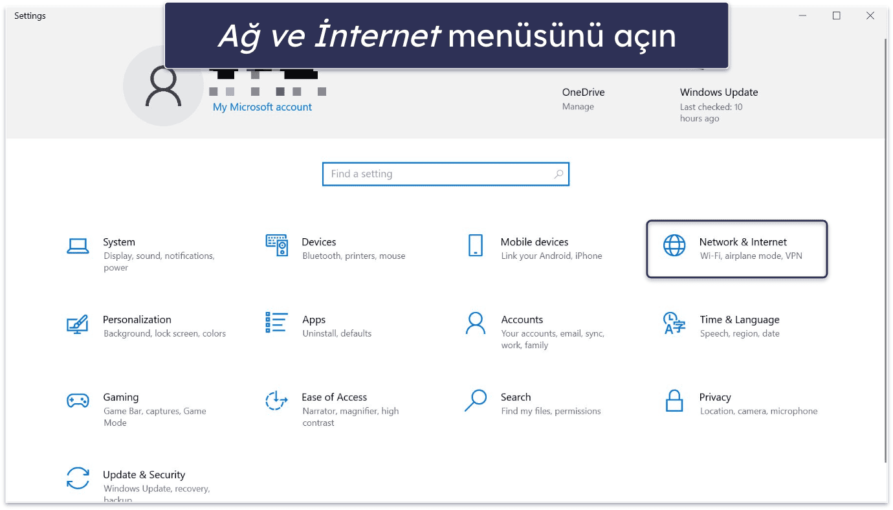Select Ease of Access category label

[x=334, y=397]
